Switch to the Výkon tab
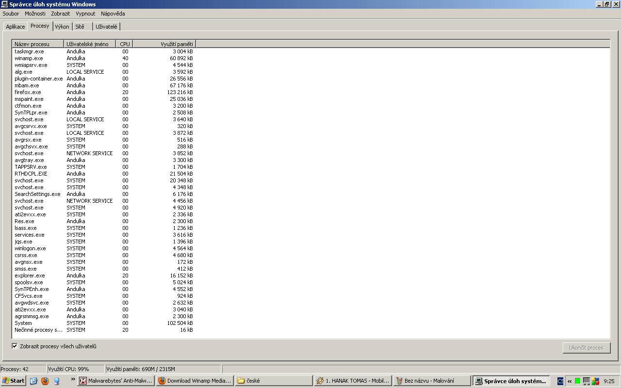621x388 pixels. [62, 27]
